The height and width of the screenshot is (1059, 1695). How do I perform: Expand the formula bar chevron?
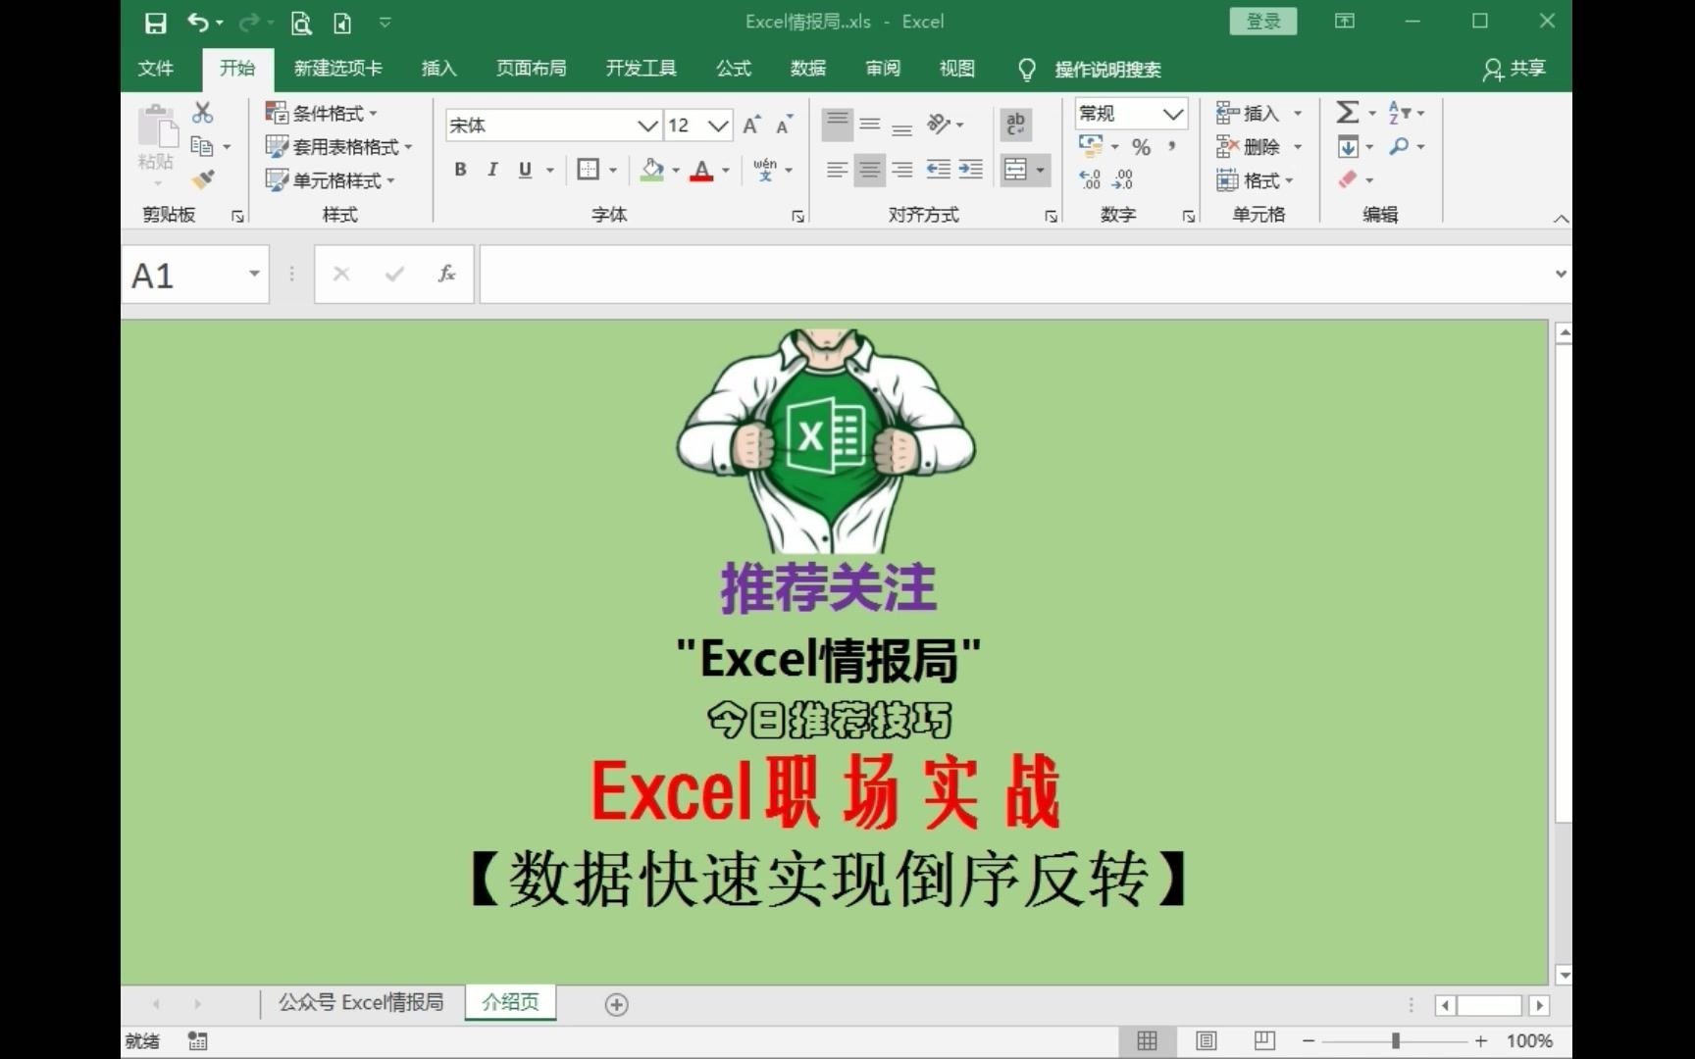click(x=1561, y=274)
